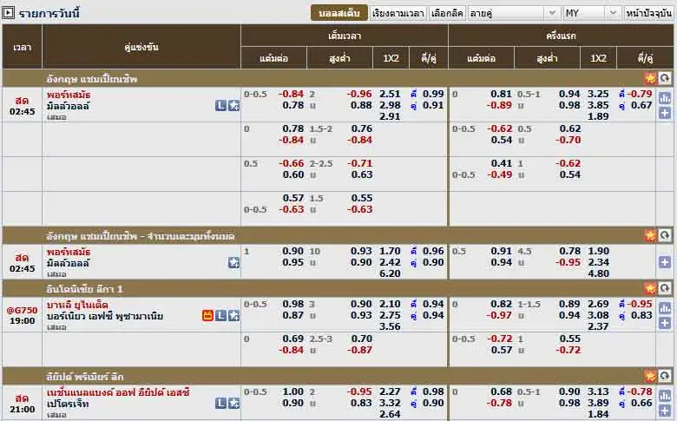Click the พอร์ทสมัธ team name in first match
This screenshot has width=677, height=421.
[69, 94]
